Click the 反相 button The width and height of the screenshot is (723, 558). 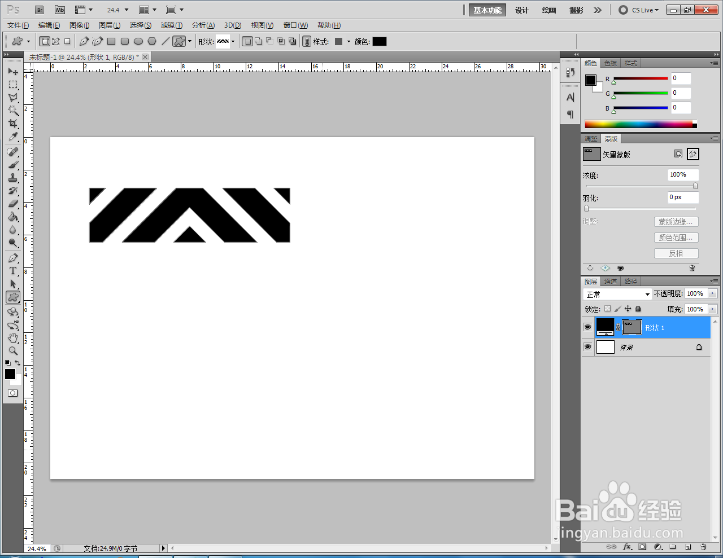(676, 253)
